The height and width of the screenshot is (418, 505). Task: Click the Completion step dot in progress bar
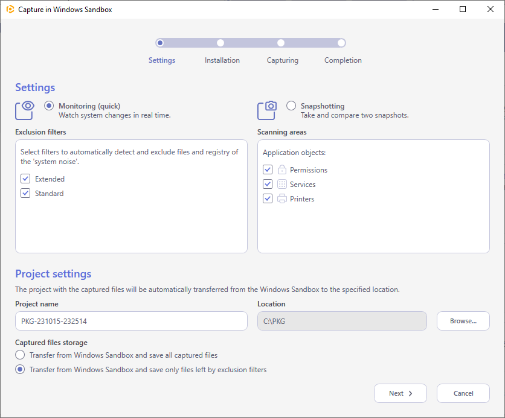[341, 43]
